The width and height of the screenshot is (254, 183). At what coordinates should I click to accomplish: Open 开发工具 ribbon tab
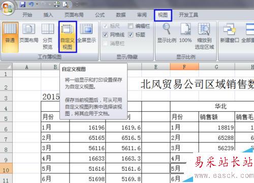[188, 15]
